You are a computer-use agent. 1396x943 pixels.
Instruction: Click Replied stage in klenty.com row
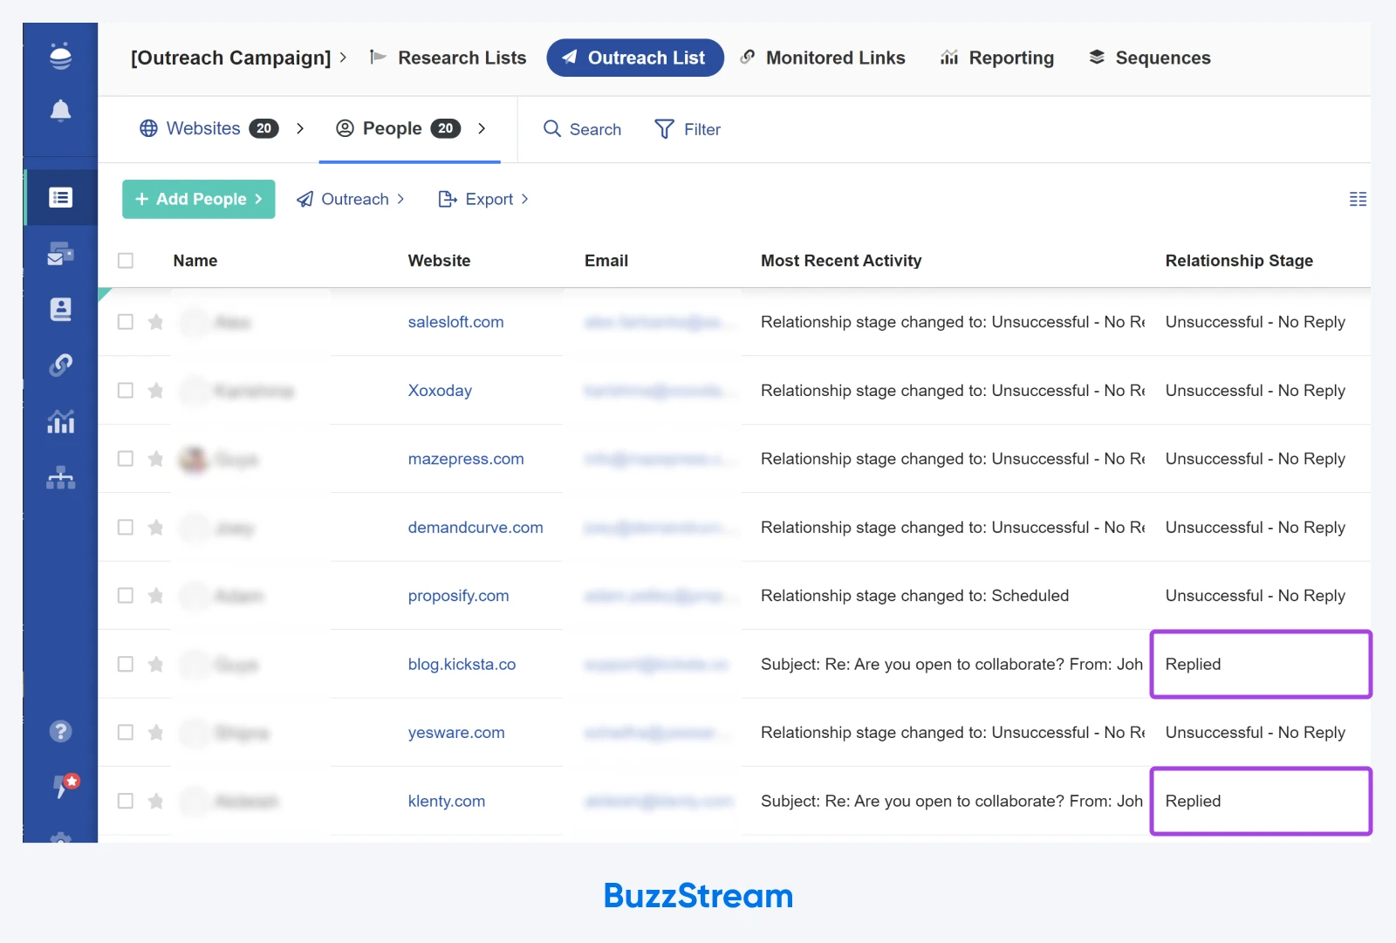[x=1193, y=801]
